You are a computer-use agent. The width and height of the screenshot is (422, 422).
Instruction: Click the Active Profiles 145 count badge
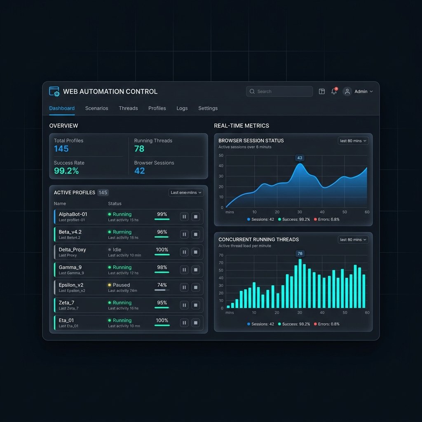click(103, 192)
